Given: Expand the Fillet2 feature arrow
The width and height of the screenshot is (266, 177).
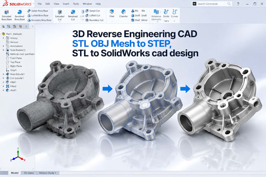Looking at the screenshot, I should click(3, 86).
